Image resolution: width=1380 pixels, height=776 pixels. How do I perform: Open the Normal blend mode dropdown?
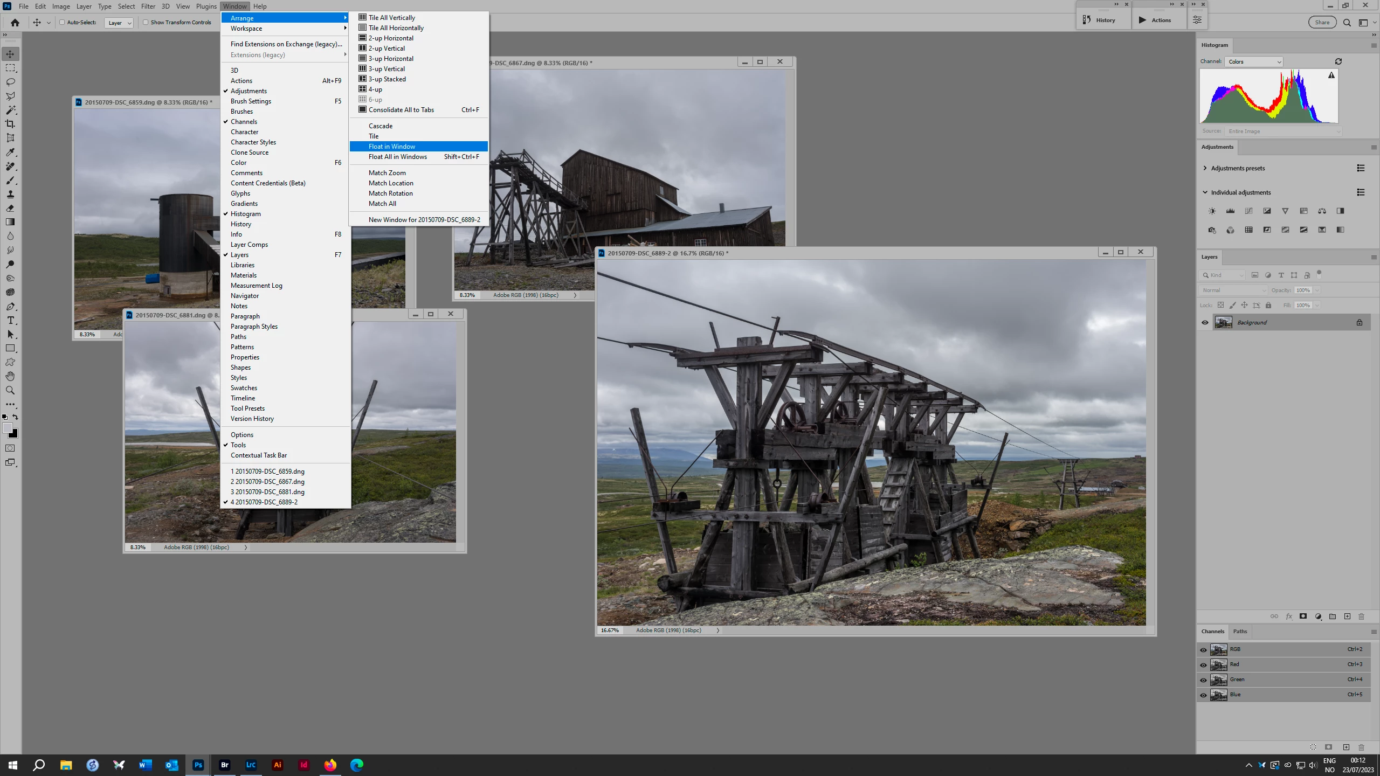1233,290
